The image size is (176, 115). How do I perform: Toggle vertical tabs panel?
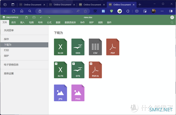pos(13,5)
